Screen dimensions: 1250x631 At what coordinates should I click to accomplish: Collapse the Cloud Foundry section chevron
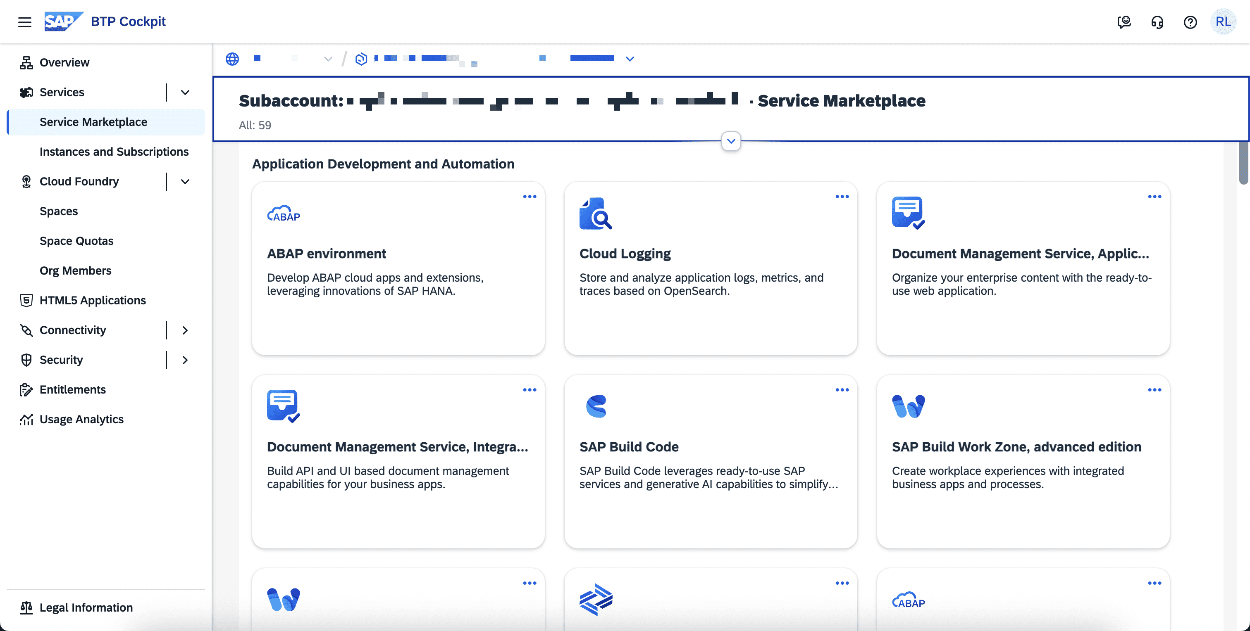185,181
